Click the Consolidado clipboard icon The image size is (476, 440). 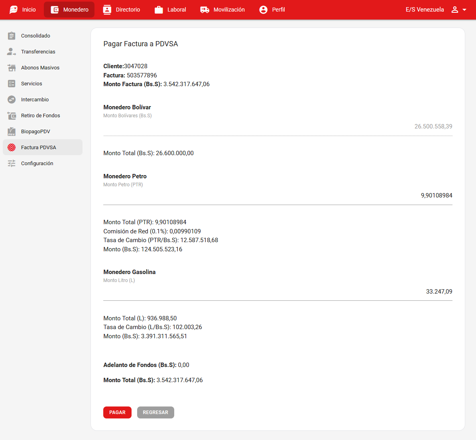coord(12,36)
